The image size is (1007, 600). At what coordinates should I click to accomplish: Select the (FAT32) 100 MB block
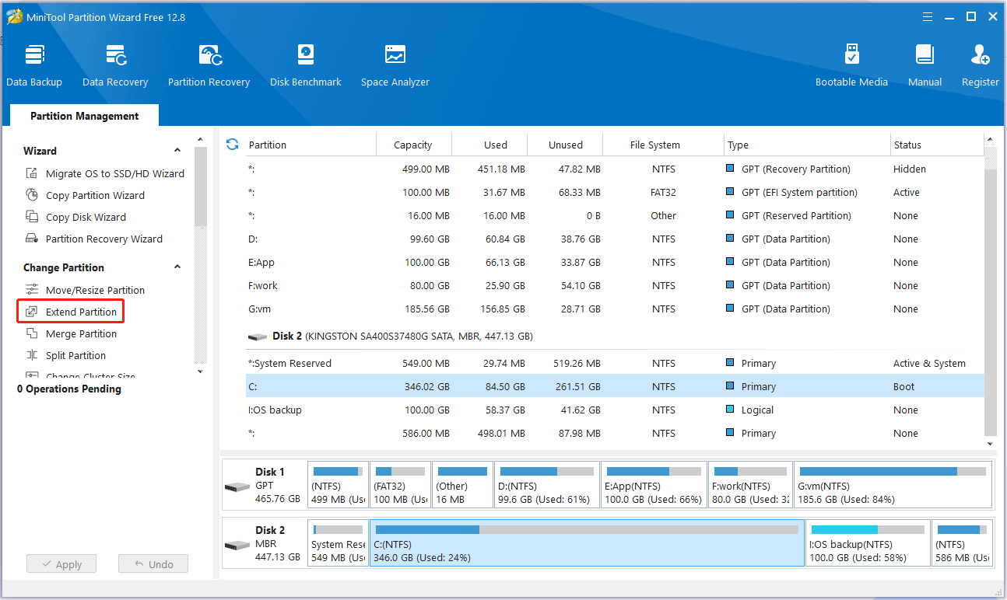400,485
